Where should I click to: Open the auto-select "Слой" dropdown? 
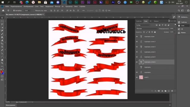pyautogui.click(x=27, y=11)
